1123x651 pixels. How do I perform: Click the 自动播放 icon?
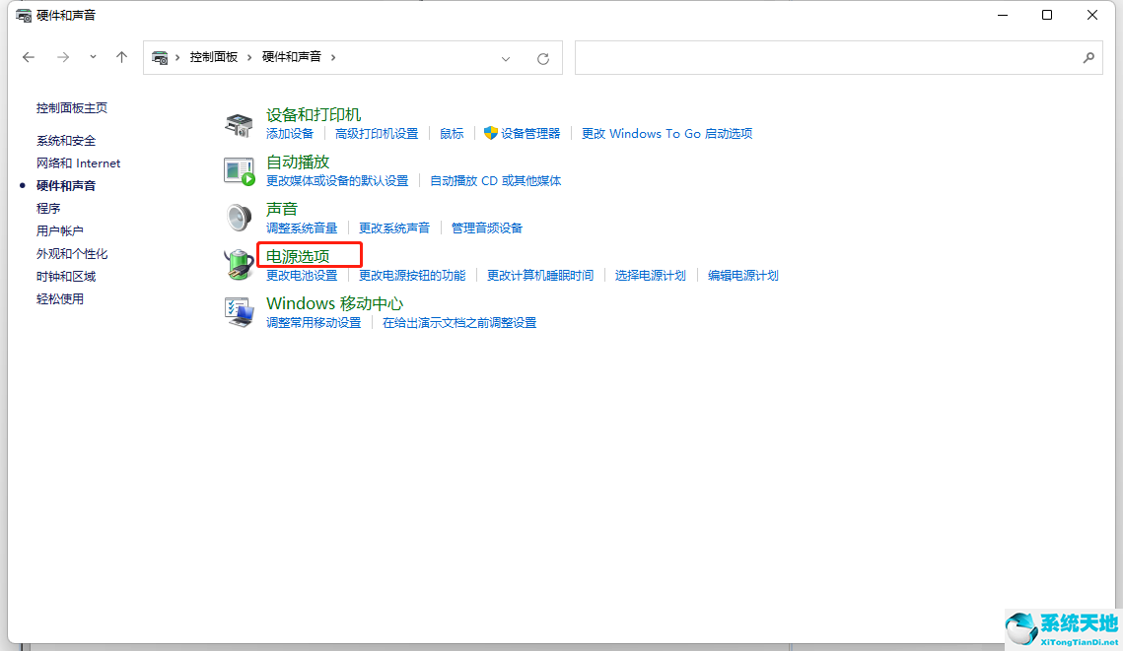click(239, 169)
